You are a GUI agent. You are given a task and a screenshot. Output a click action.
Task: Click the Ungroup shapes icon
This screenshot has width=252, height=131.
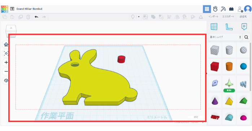tap(161, 17)
